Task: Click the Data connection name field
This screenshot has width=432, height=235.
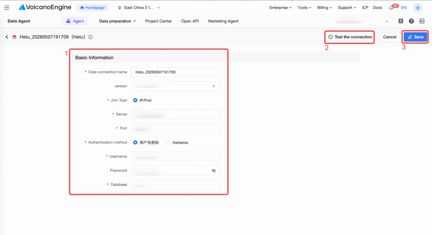Action: click(176, 72)
